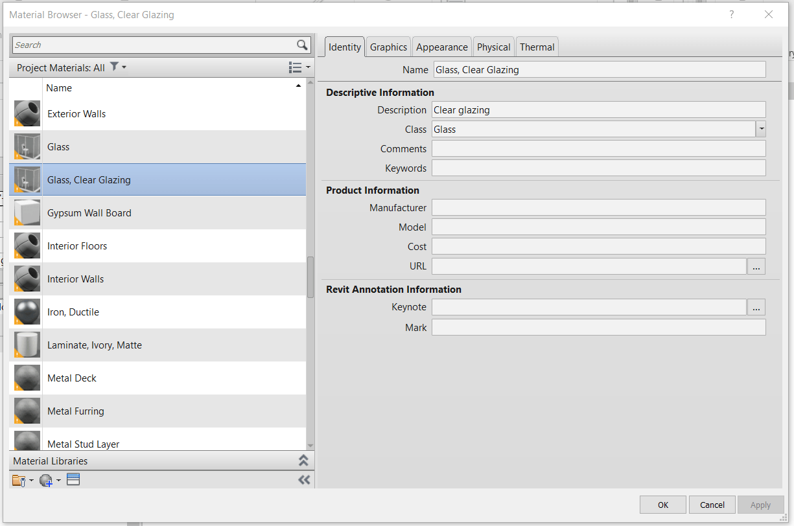Create a new material with the globe icon
Screen dimensions: 794x526
46,479
